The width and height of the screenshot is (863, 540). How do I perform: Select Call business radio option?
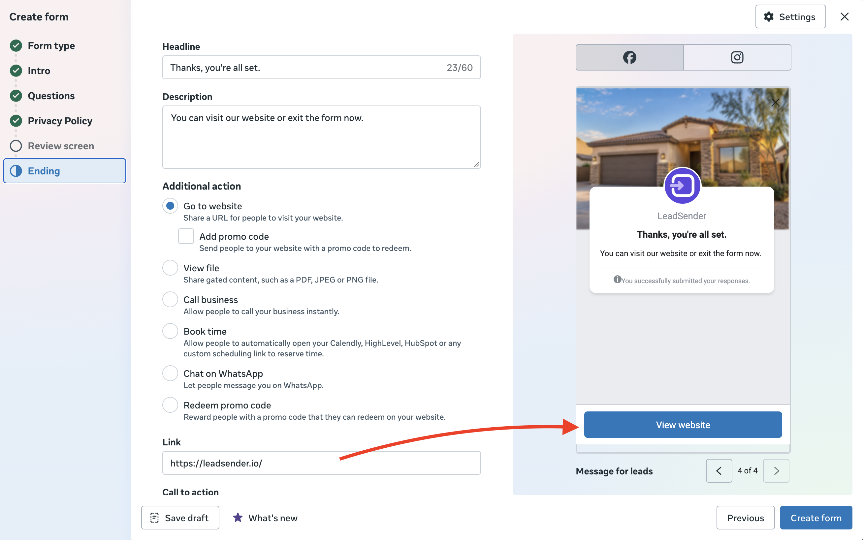pyautogui.click(x=170, y=299)
